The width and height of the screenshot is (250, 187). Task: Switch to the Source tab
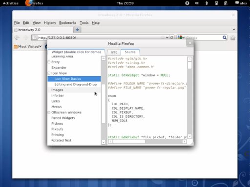[x=130, y=52]
